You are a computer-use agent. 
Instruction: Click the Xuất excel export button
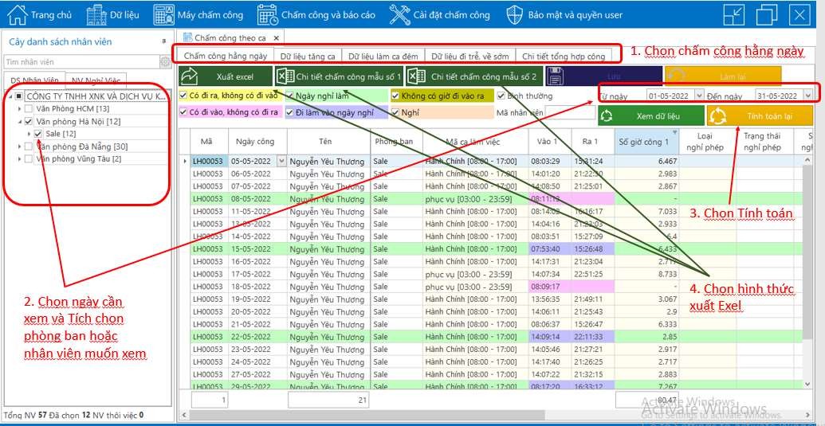click(226, 76)
